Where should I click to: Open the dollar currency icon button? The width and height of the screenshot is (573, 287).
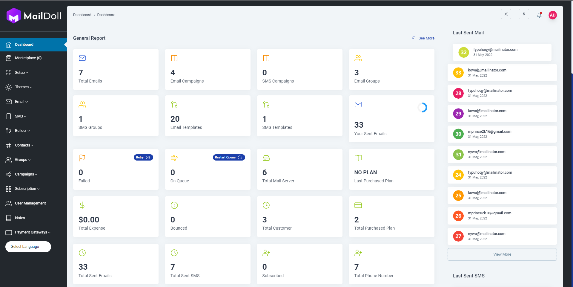click(x=524, y=14)
